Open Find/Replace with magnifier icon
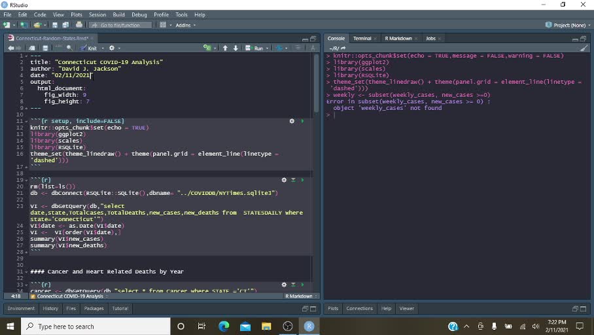 [x=69, y=48]
